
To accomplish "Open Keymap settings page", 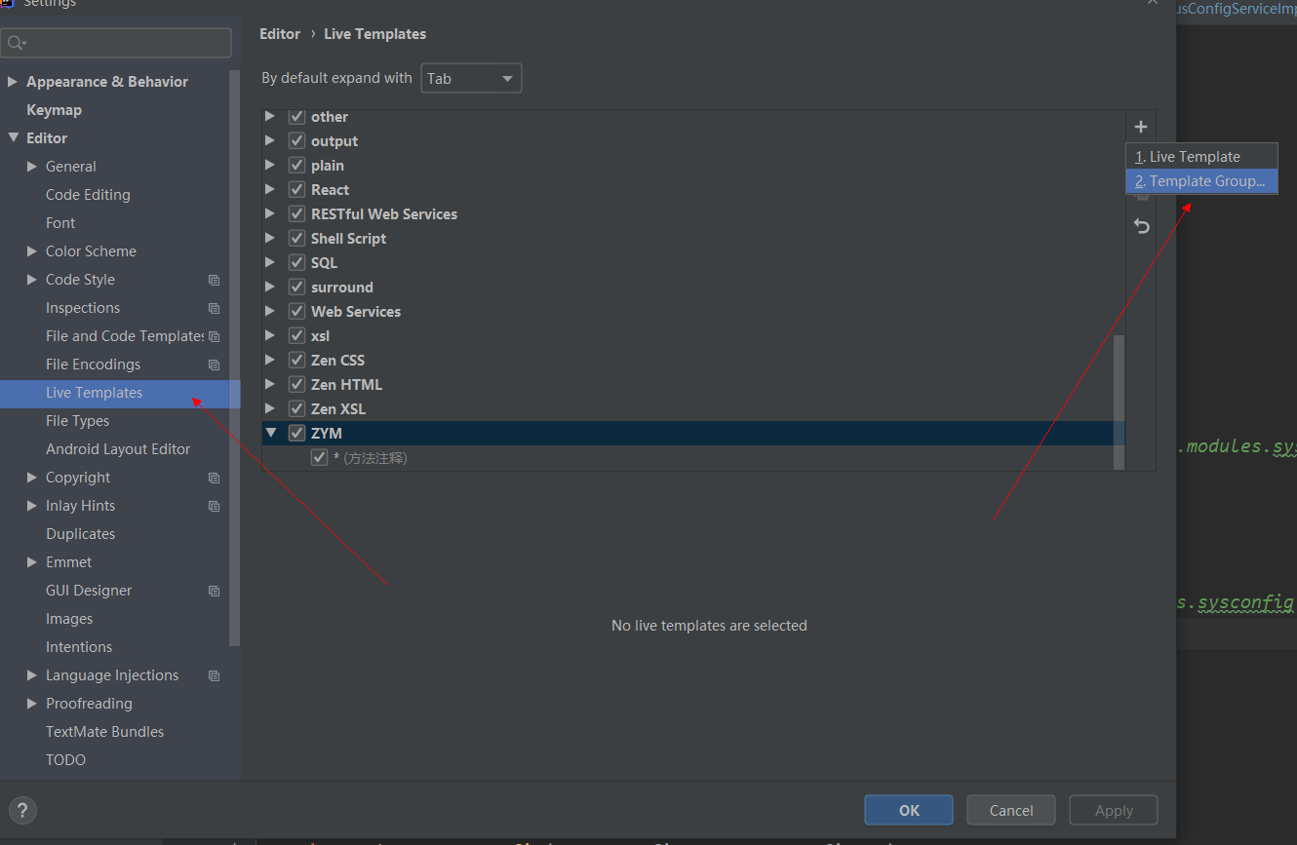I will pyautogui.click(x=54, y=110).
